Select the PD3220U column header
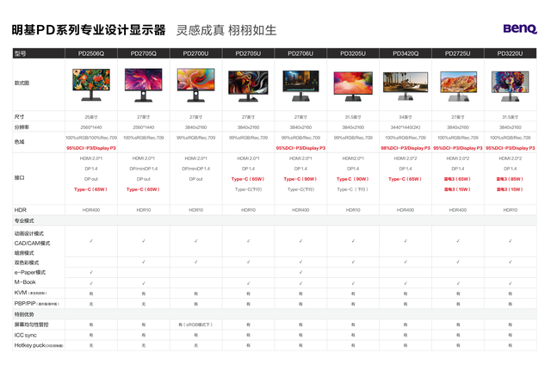Viewport: 551px width, 365px height. click(x=511, y=53)
